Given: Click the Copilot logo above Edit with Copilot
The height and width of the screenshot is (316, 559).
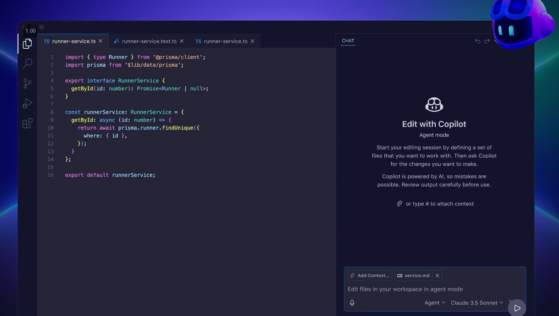Looking at the screenshot, I should click(x=434, y=105).
